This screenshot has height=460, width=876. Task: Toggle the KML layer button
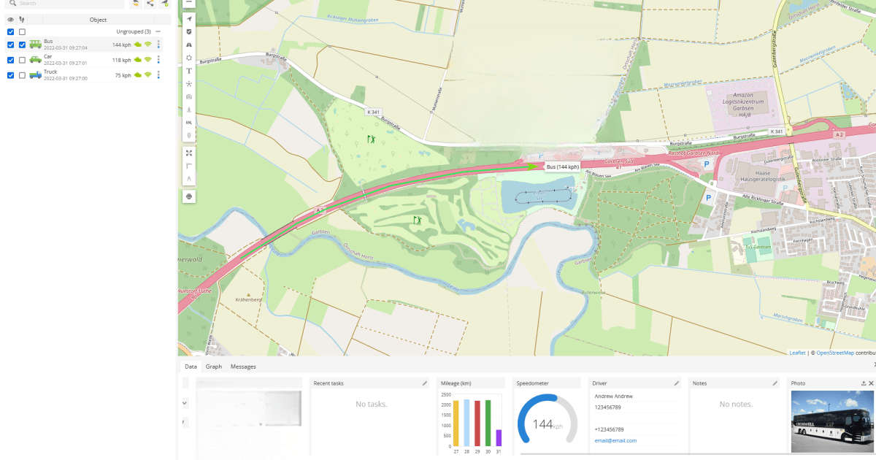tap(189, 123)
